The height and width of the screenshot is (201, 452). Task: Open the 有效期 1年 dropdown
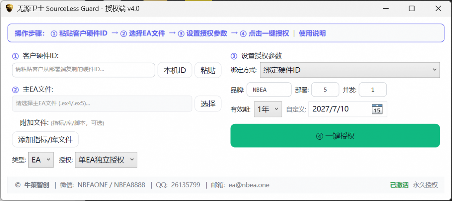point(268,109)
